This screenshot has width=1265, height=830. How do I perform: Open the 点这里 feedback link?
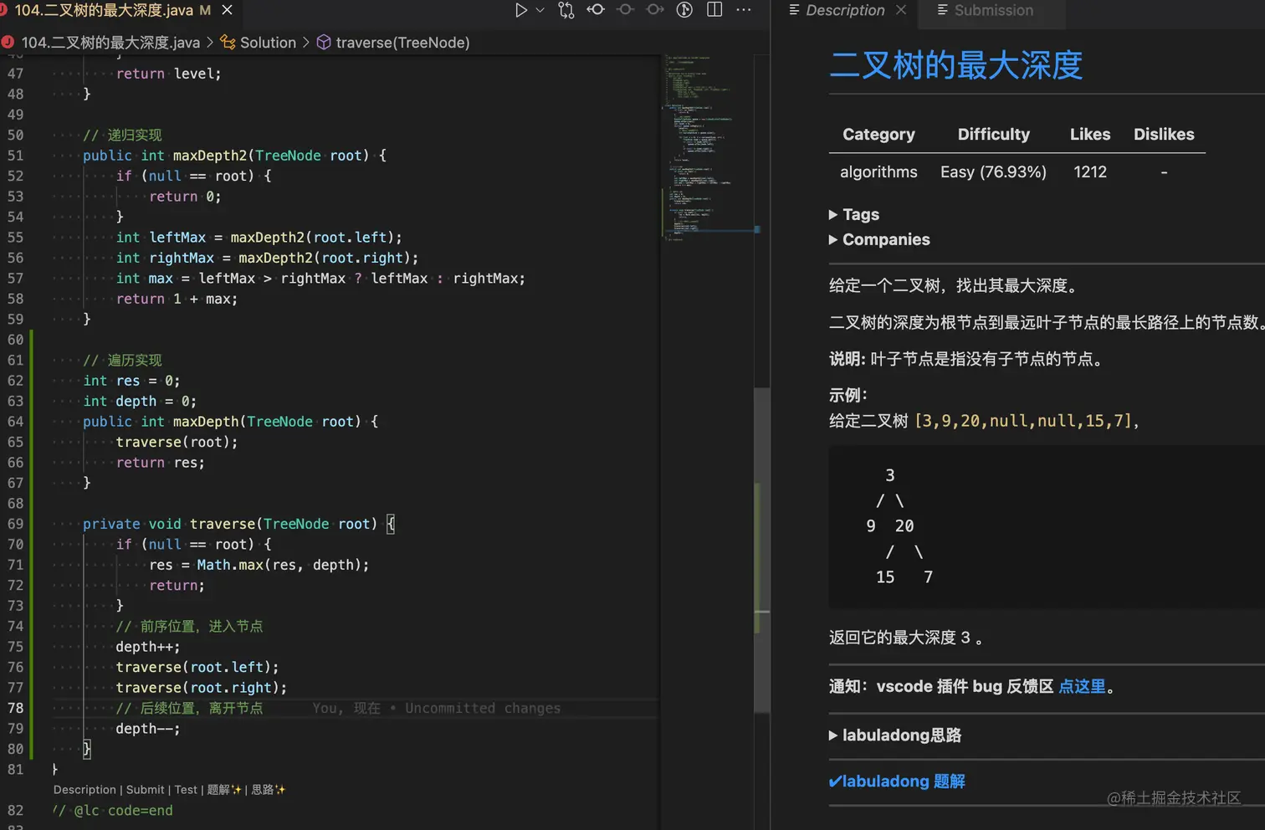[1082, 687]
